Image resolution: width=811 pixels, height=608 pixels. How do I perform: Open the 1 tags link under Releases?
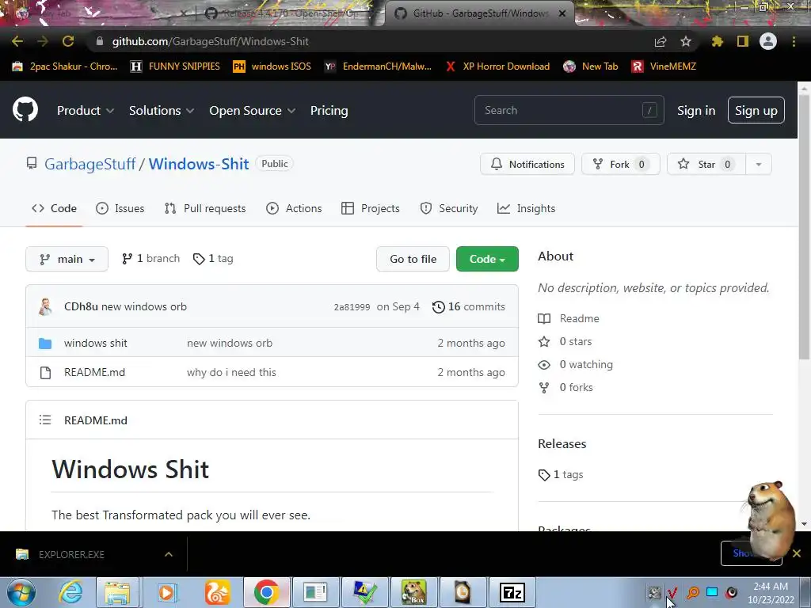[562, 475]
